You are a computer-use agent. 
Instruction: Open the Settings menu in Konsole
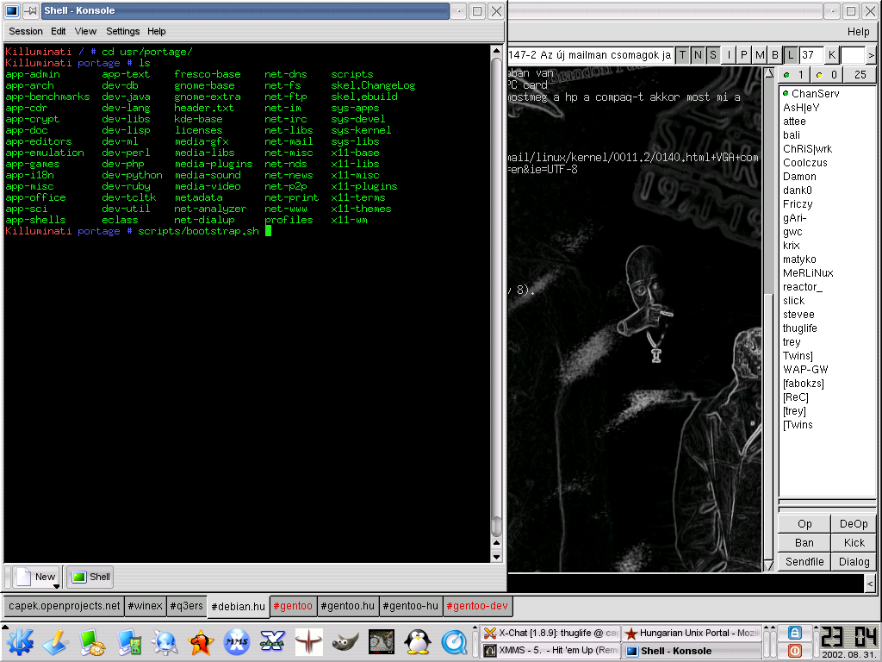122,31
